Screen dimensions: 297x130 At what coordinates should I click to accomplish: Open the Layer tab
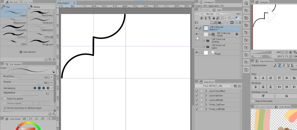pyautogui.click(x=217, y=10)
